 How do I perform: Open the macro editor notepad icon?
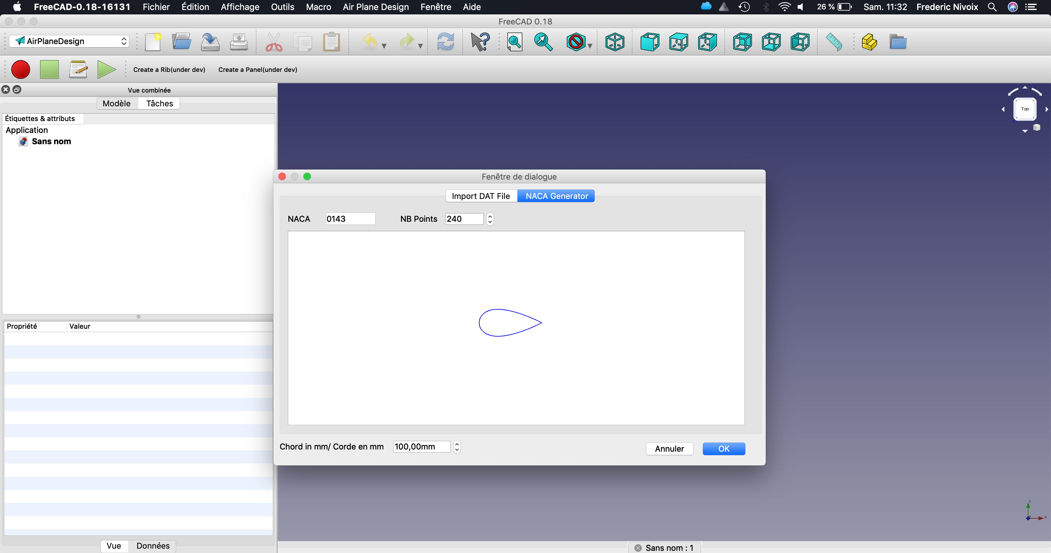pos(78,69)
